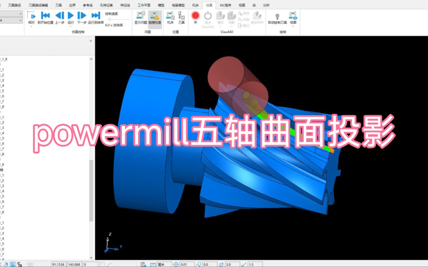Click the units field showing 毫米

point(164,264)
